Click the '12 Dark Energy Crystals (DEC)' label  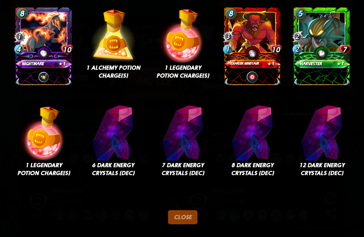click(322, 169)
